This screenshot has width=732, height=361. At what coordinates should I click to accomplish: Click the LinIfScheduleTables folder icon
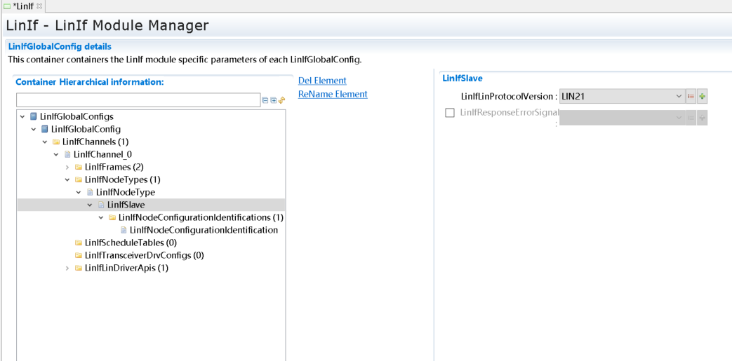79,243
